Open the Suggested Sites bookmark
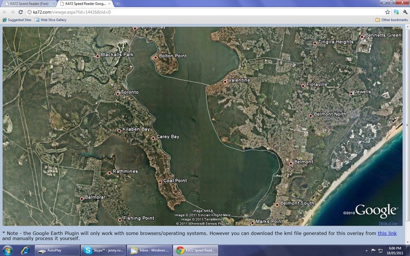This screenshot has width=410, height=256. point(18,20)
